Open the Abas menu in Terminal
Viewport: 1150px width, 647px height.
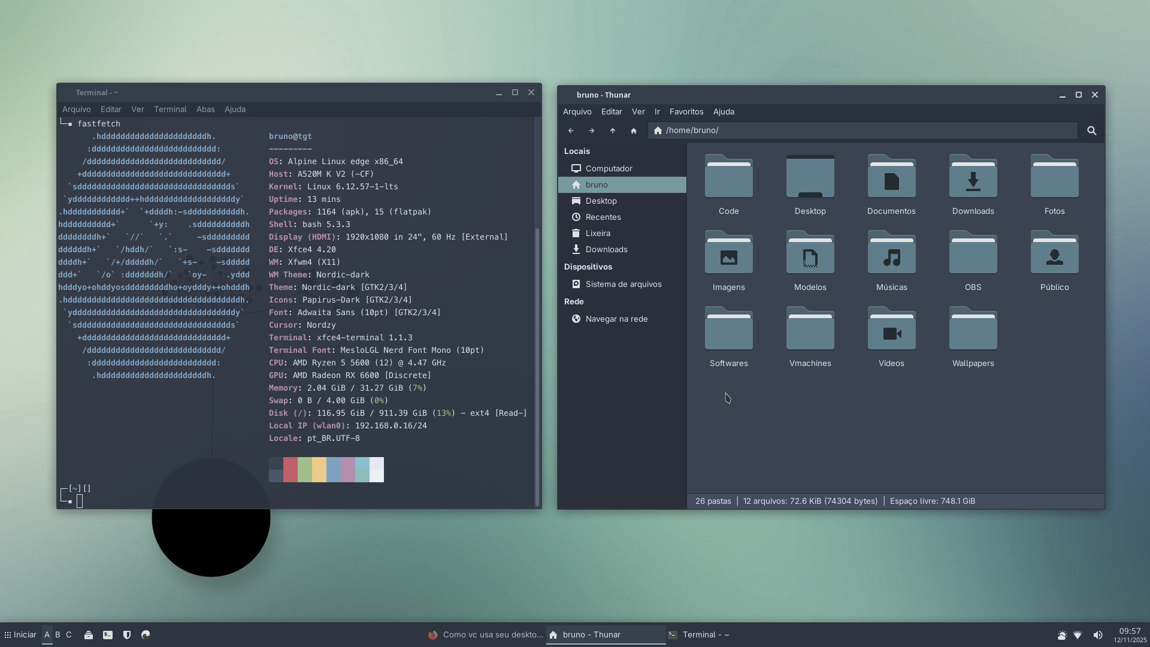pos(205,110)
